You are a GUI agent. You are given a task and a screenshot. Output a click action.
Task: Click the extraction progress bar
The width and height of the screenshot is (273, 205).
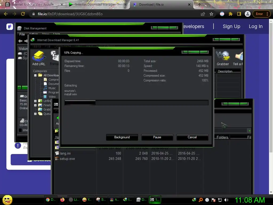tap(136, 103)
